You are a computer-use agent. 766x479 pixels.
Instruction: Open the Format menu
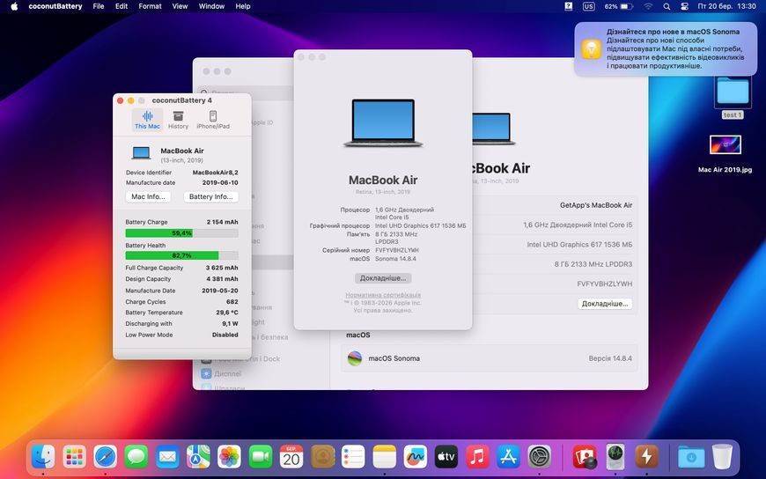pyautogui.click(x=150, y=6)
